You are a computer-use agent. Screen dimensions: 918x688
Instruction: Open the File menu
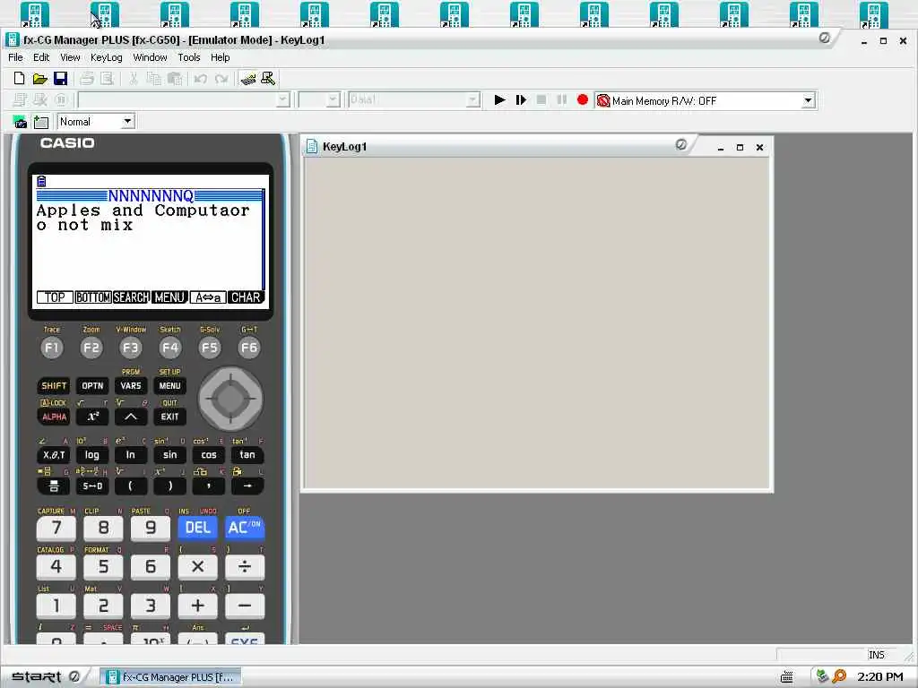16,57
